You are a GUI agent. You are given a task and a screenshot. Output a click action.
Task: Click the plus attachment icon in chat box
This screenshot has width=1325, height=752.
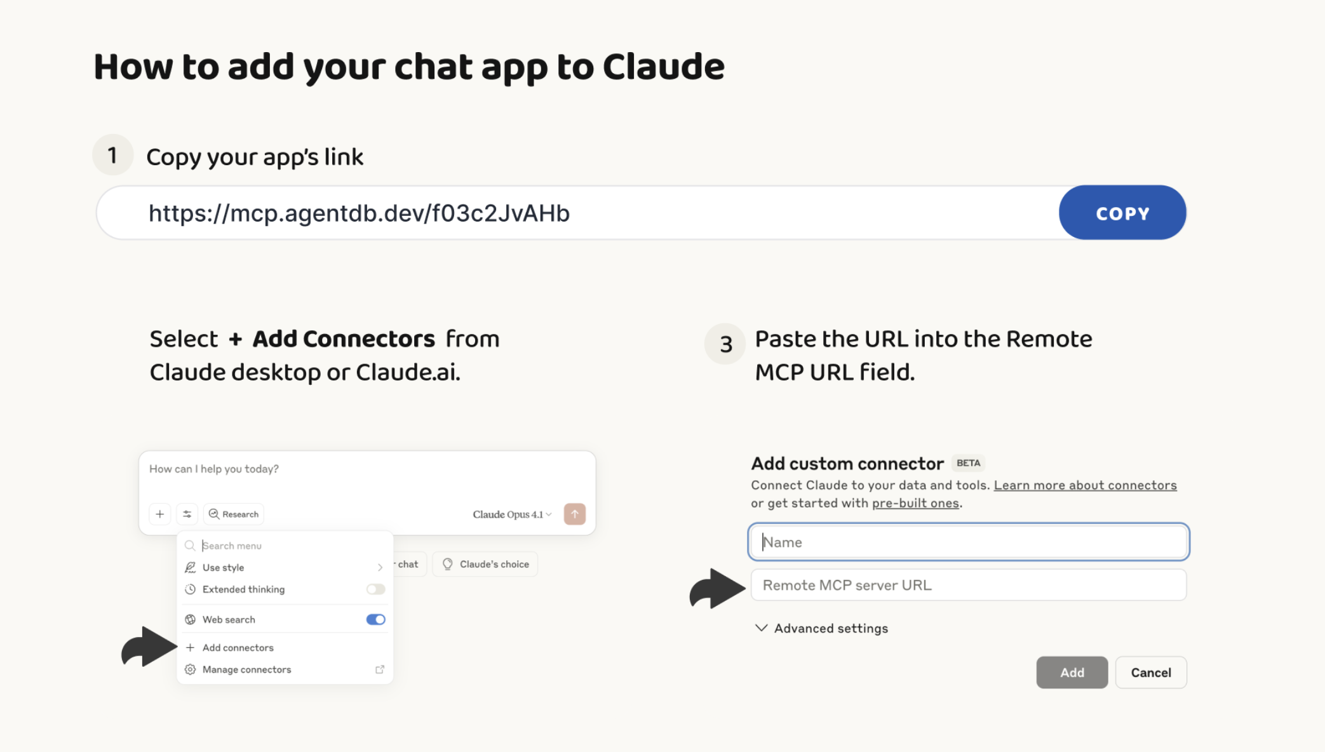160,514
